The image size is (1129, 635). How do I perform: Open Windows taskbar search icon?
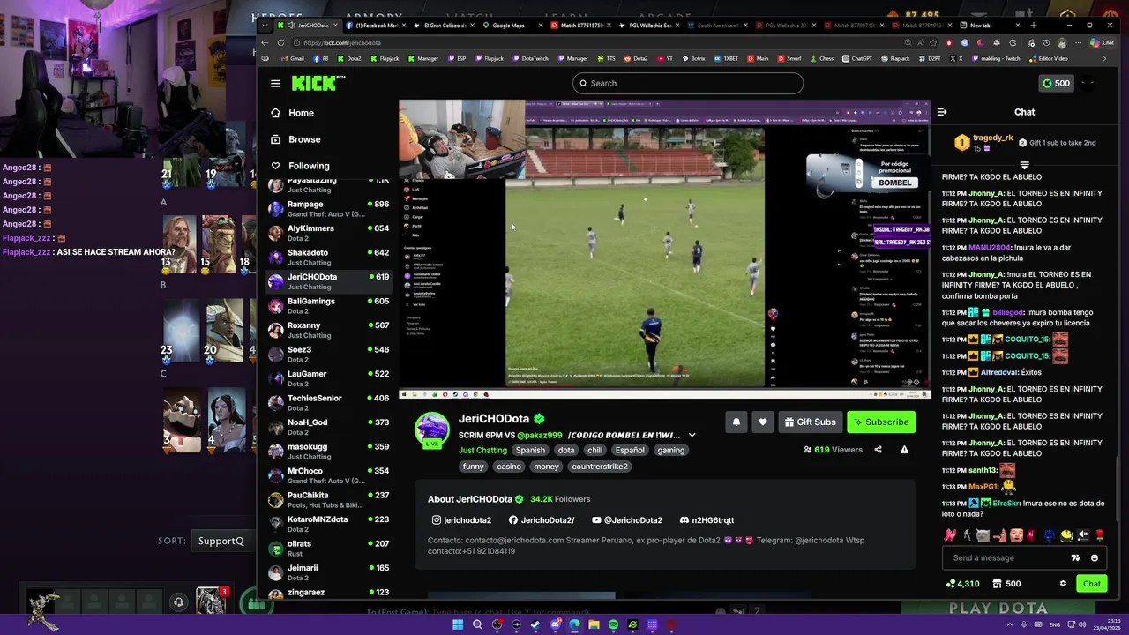coord(477,624)
